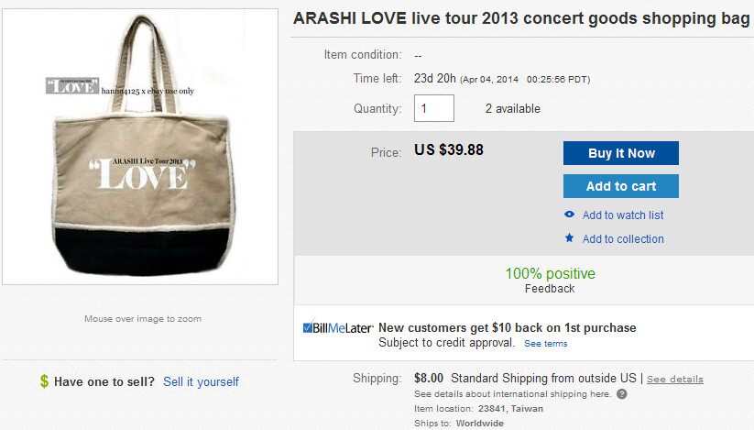This screenshot has height=430, width=754.
Task: Open the BillMeLater See terms link
Action: click(x=545, y=344)
